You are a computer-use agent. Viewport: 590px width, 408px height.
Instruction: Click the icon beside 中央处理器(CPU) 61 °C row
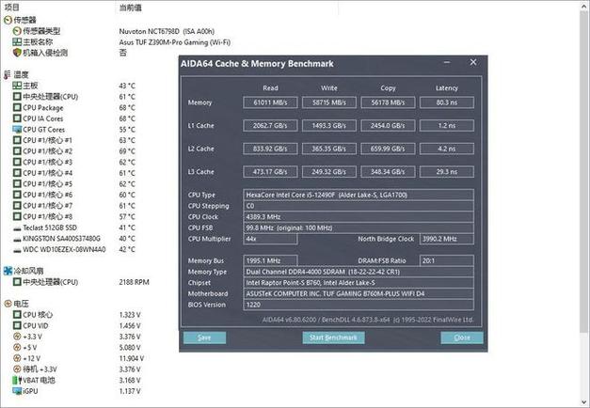click(x=17, y=96)
